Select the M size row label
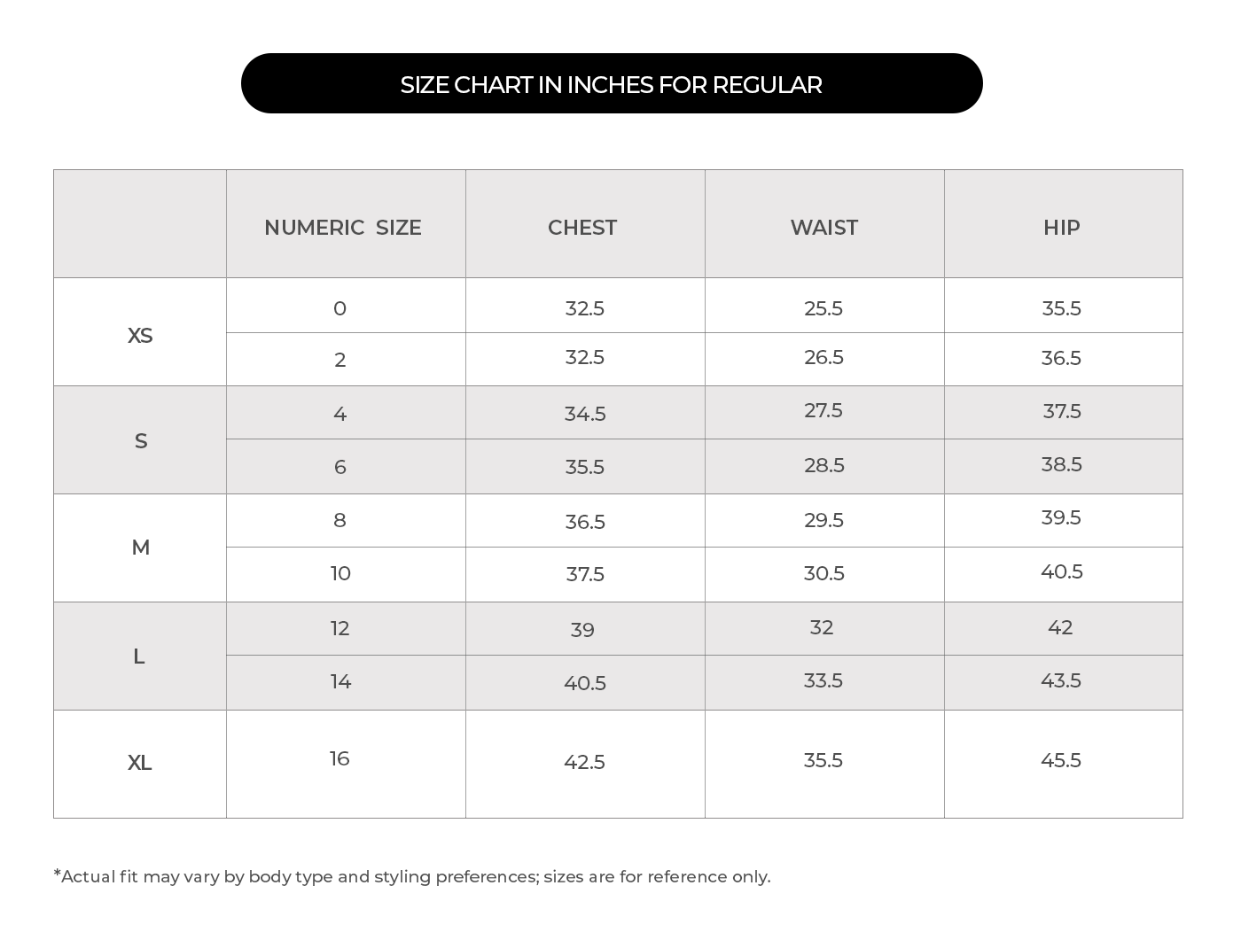Image resolution: width=1241 pixels, height=940 pixels. point(140,548)
